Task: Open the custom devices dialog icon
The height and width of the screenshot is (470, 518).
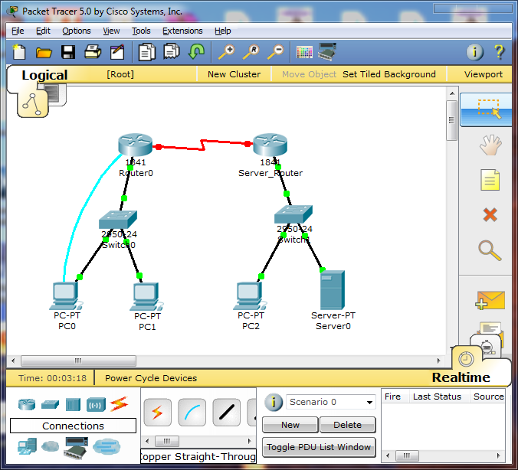Action: click(327, 52)
